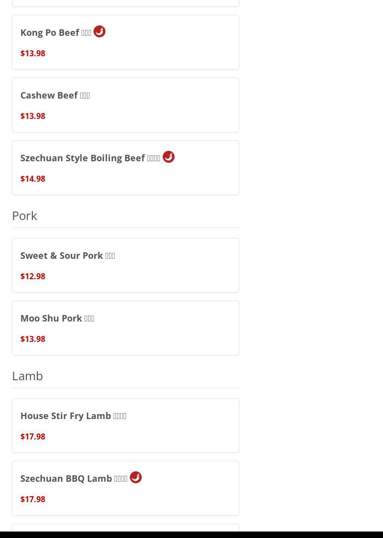Image resolution: width=383 pixels, height=538 pixels.
Task: Click the Pork category heading
Action: (x=24, y=215)
